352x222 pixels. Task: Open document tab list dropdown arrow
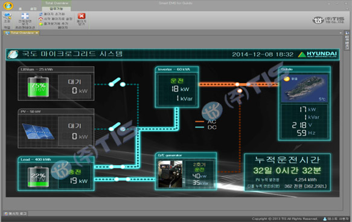coord(341,33)
